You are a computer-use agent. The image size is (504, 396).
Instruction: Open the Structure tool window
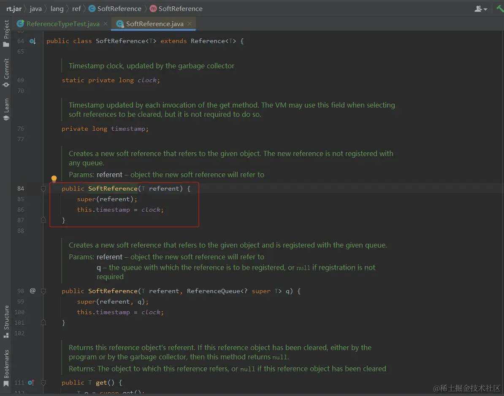point(6,321)
